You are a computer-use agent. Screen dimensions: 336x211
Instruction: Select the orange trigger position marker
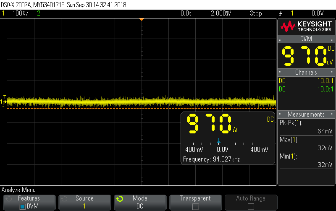(x=142, y=20)
